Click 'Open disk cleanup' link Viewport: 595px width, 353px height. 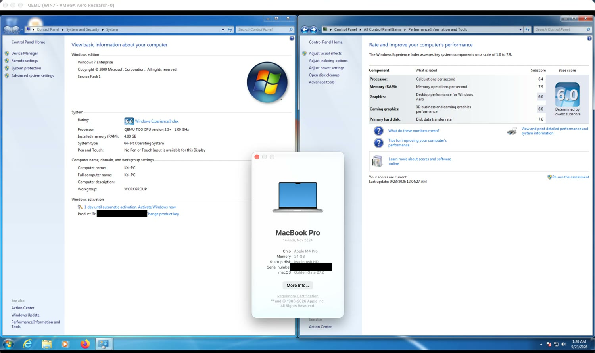pyautogui.click(x=324, y=75)
